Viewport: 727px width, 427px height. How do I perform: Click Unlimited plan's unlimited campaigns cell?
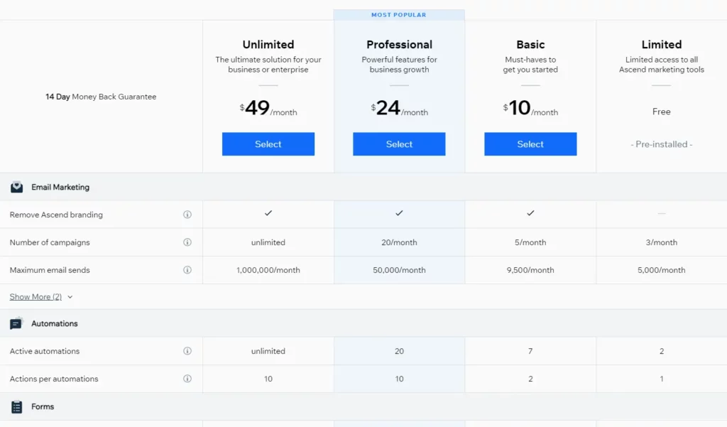[268, 242]
